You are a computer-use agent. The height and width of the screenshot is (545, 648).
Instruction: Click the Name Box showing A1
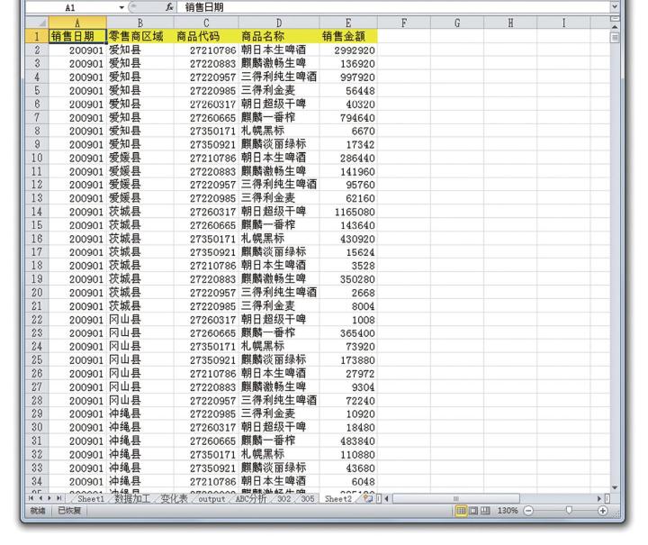click(x=71, y=7)
